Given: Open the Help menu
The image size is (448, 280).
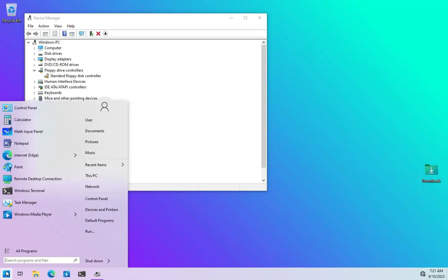Looking at the screenshot, I should [71, 26].
